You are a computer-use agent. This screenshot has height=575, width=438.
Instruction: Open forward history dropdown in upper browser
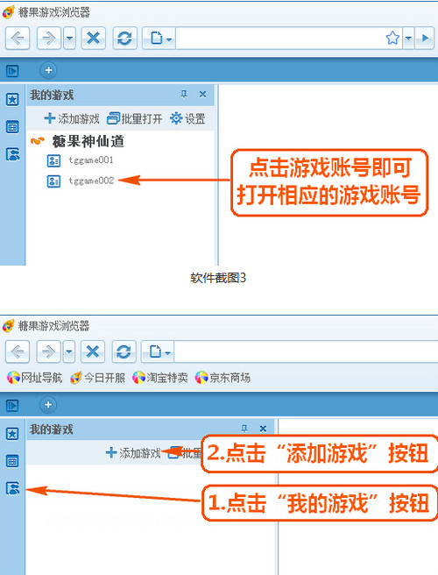tap(69, 39)
